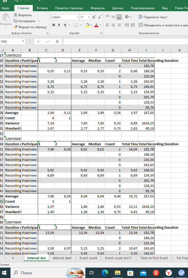The width and height of the screenshot is (188, 278).
Task: Select column C header
Action: (x=46, y=50)
